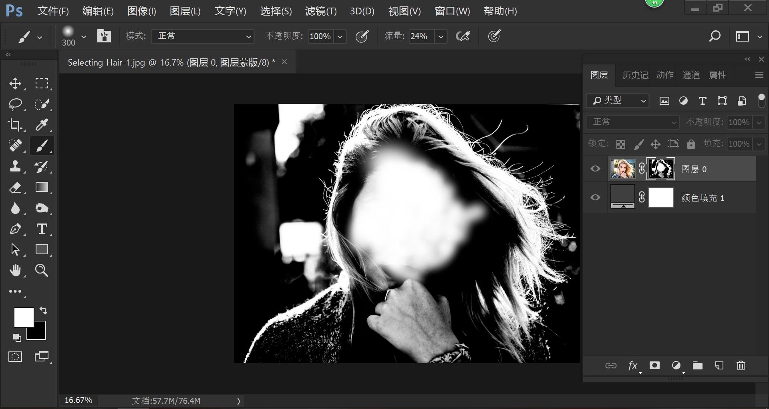The width and height of the screenshot is (769, 409).
Task: Select the 图层 0 mask thumbnail
Action: 660,169
